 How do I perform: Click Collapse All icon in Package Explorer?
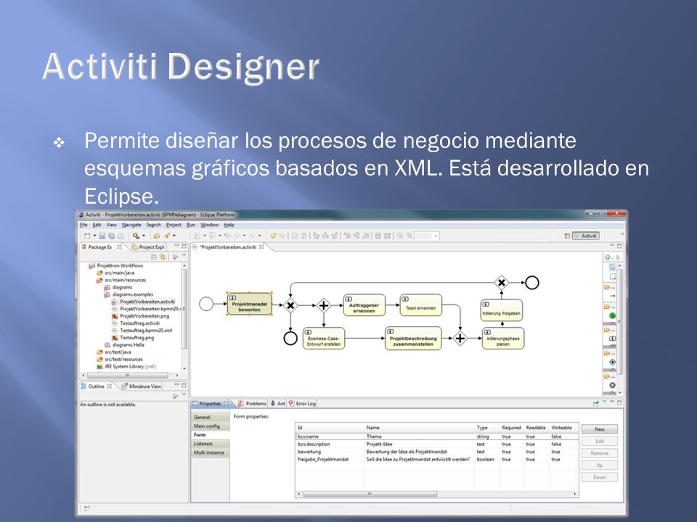pyautogui.click(x=154, y=257)
